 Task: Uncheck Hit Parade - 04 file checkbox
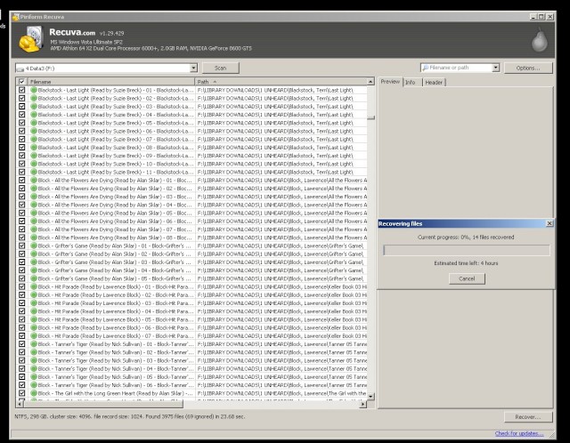(21, 311)
